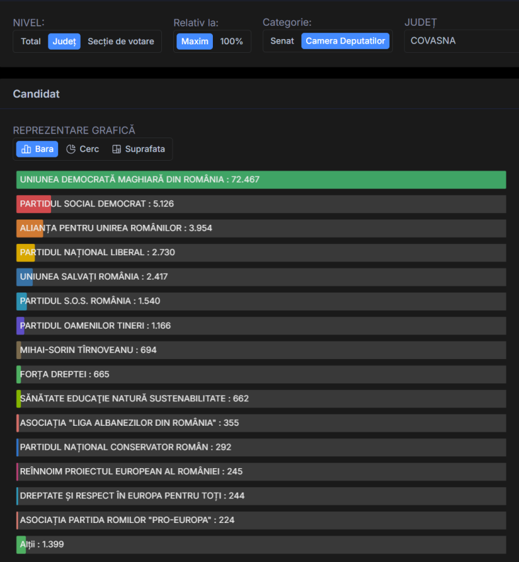
Task: Select the Bara chart icon
Action: 26,149
